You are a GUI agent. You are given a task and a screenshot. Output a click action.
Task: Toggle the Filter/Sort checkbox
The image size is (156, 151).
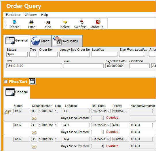(x=5, y=81)
